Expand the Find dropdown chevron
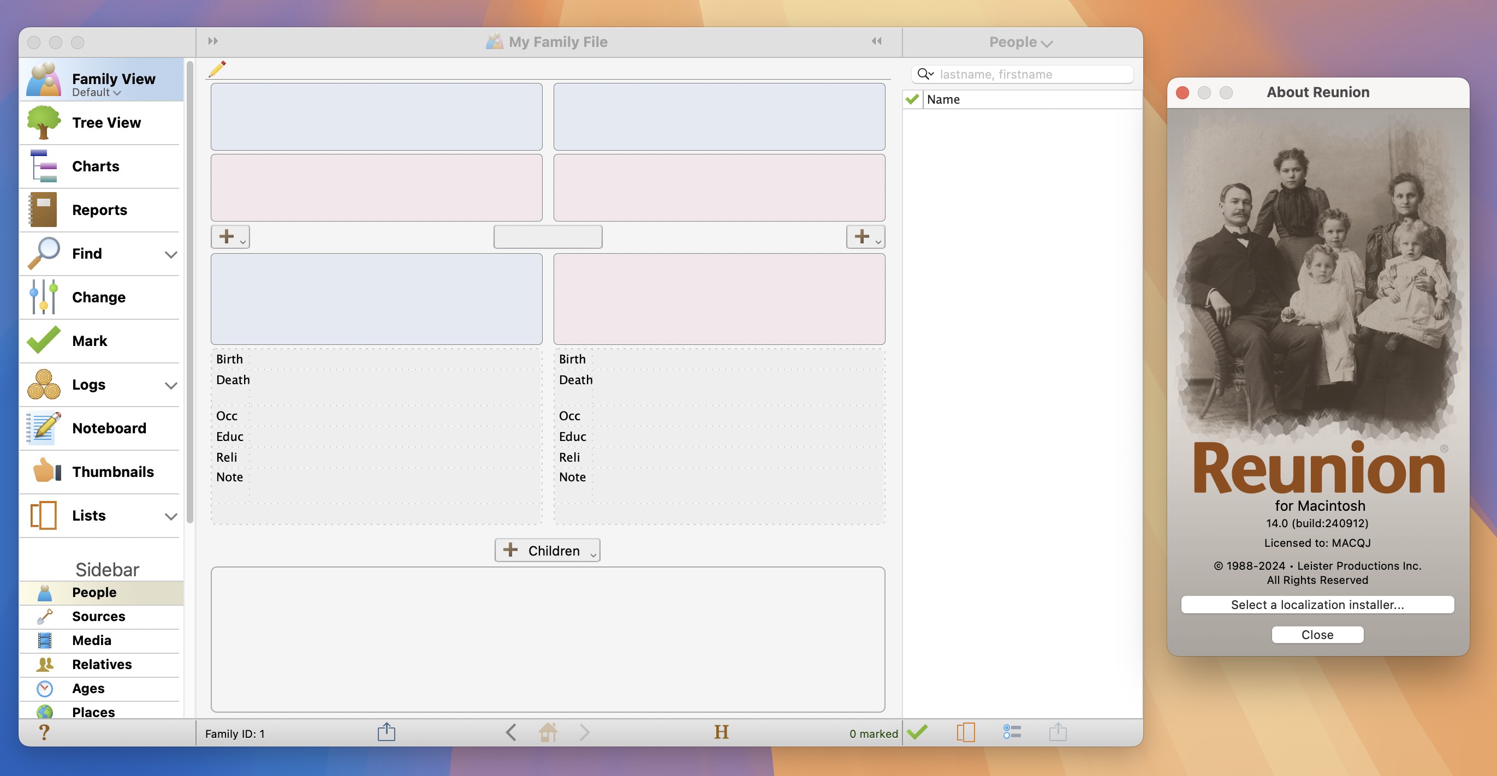Image resolution: width=1497 pixels, height=776 pixels. tap(171, 254)
